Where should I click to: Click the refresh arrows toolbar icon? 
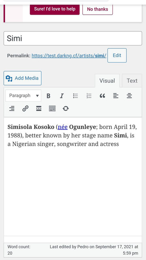pos(66,108)
